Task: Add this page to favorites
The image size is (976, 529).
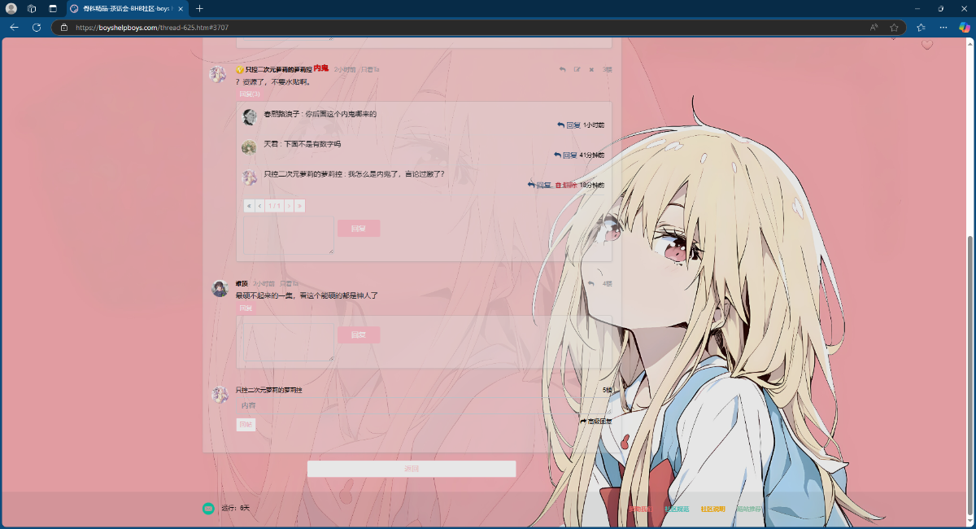Action: tap(894, 27)
